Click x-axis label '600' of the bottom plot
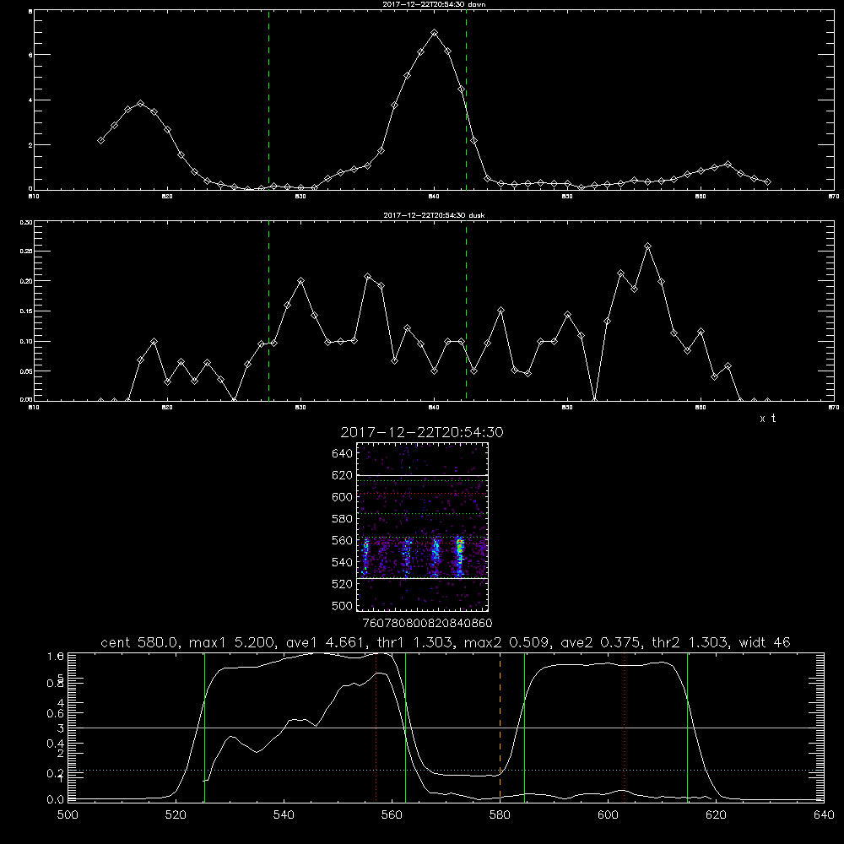The width and height of the screenshot is (844, 844). click(608, 815)
